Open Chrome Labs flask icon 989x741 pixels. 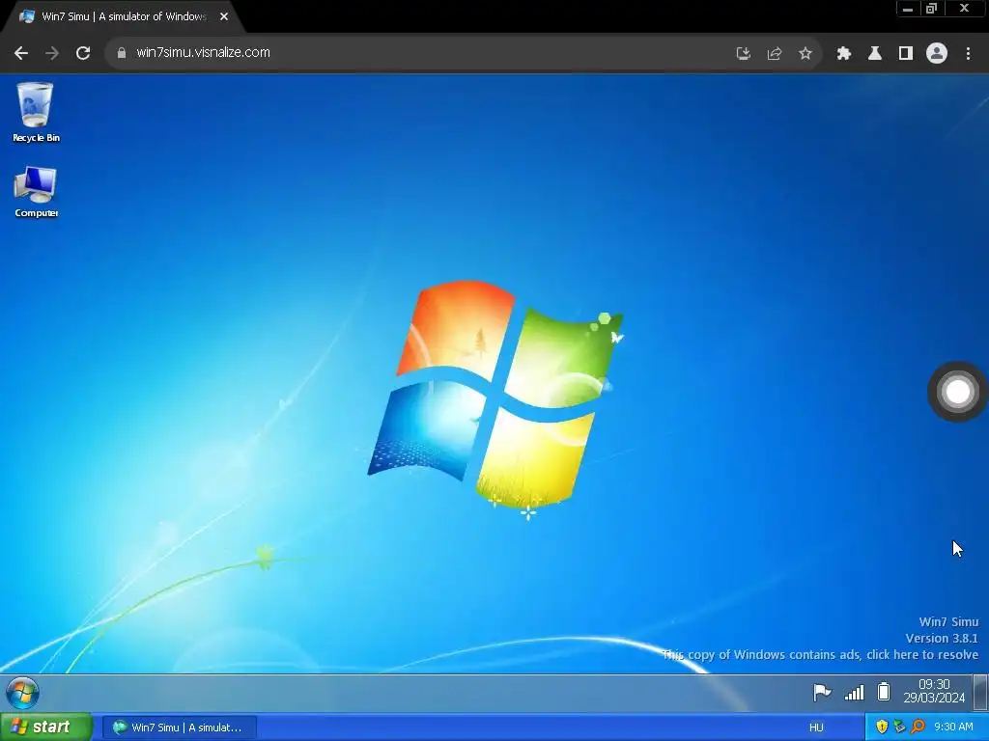[875, 54]
